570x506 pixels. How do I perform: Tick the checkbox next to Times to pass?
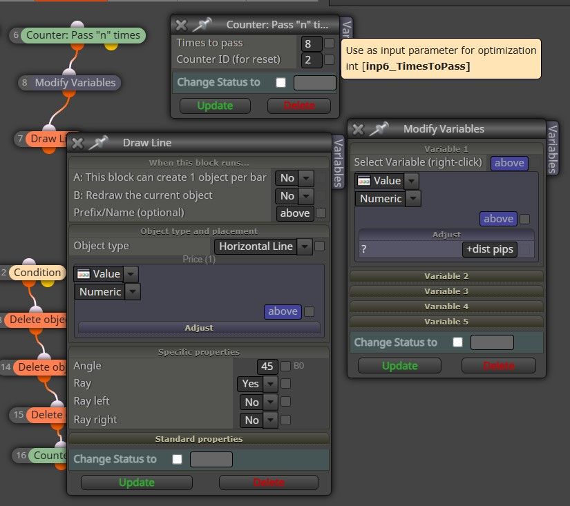click(330, 43)
